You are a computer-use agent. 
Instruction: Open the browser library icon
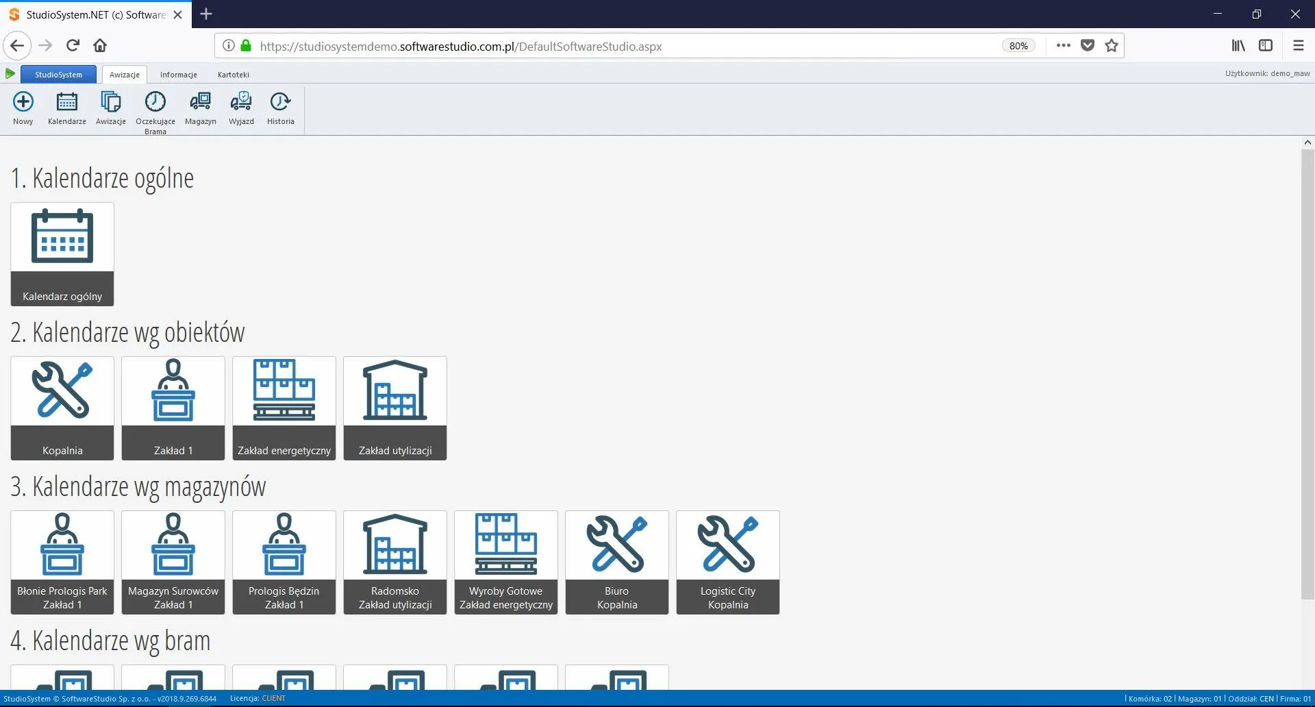pos(1238,46)
